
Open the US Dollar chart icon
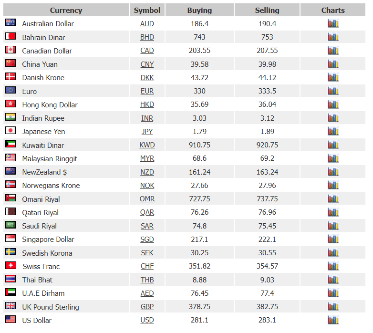333,320
